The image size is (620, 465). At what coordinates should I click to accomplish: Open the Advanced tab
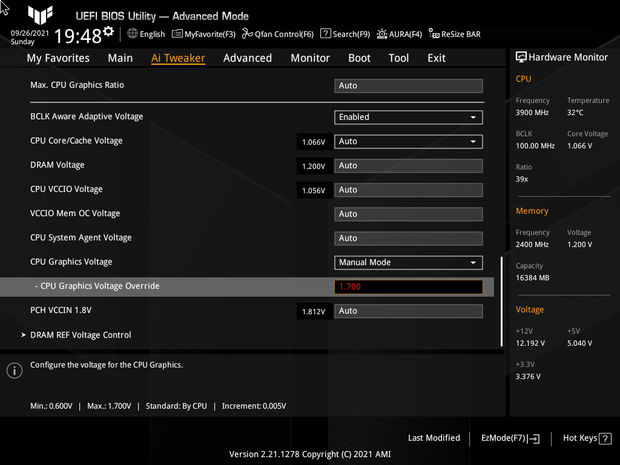[248, 58]
